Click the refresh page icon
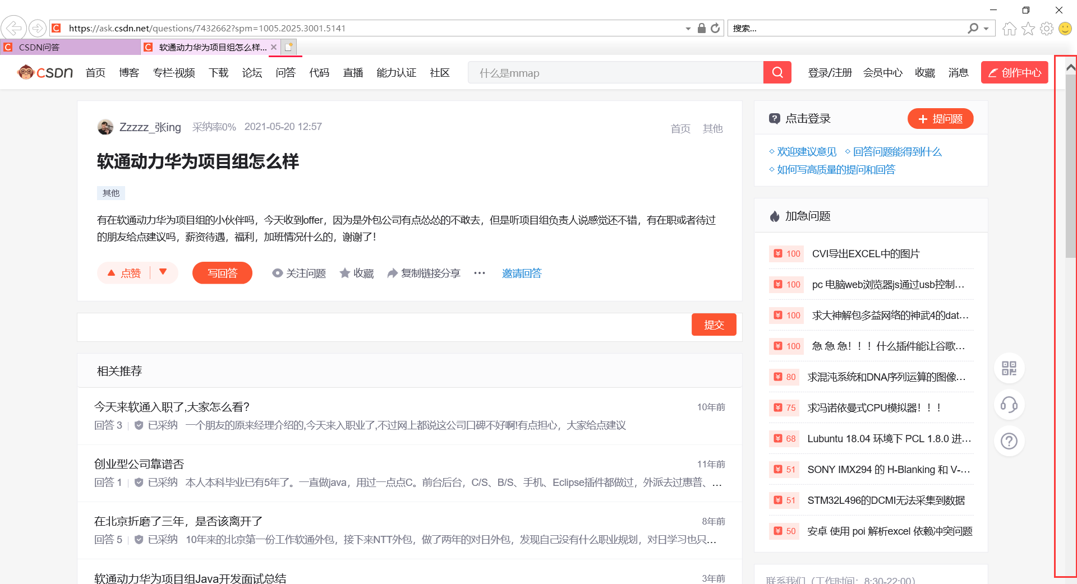The width and height of the screenshot is (1077, 584). 715,28
